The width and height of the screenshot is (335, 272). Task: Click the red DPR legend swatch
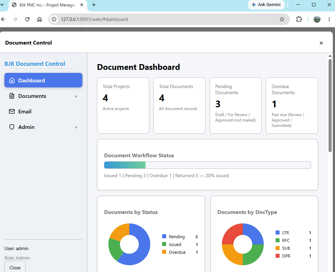coord(278,256)
